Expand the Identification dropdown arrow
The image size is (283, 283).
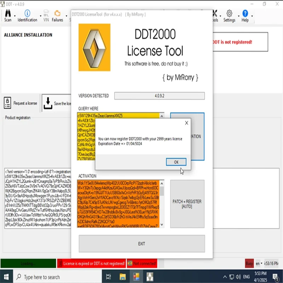click(40, 16)
